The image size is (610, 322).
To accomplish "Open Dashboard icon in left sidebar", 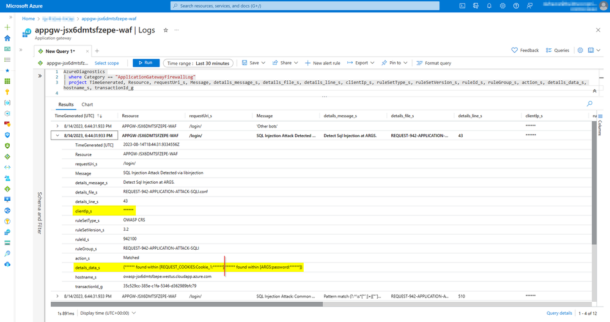I will click(7, 49).
